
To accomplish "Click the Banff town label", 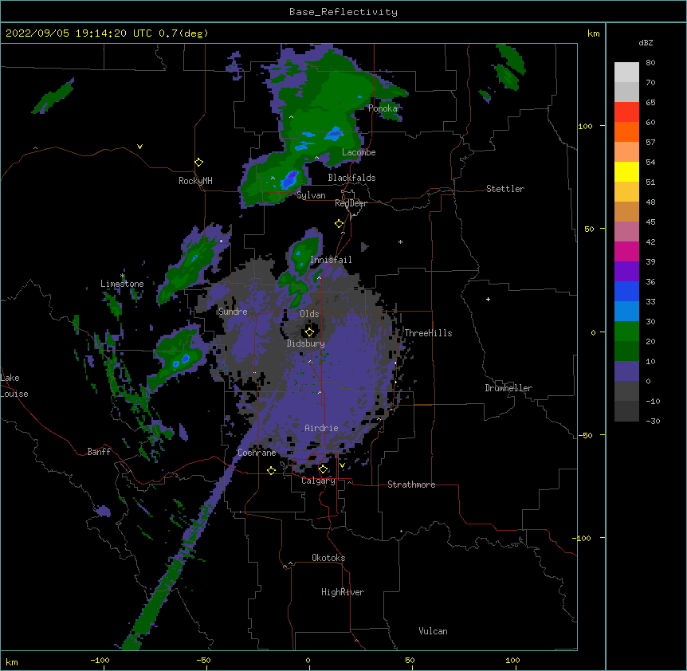I will 99,452.
